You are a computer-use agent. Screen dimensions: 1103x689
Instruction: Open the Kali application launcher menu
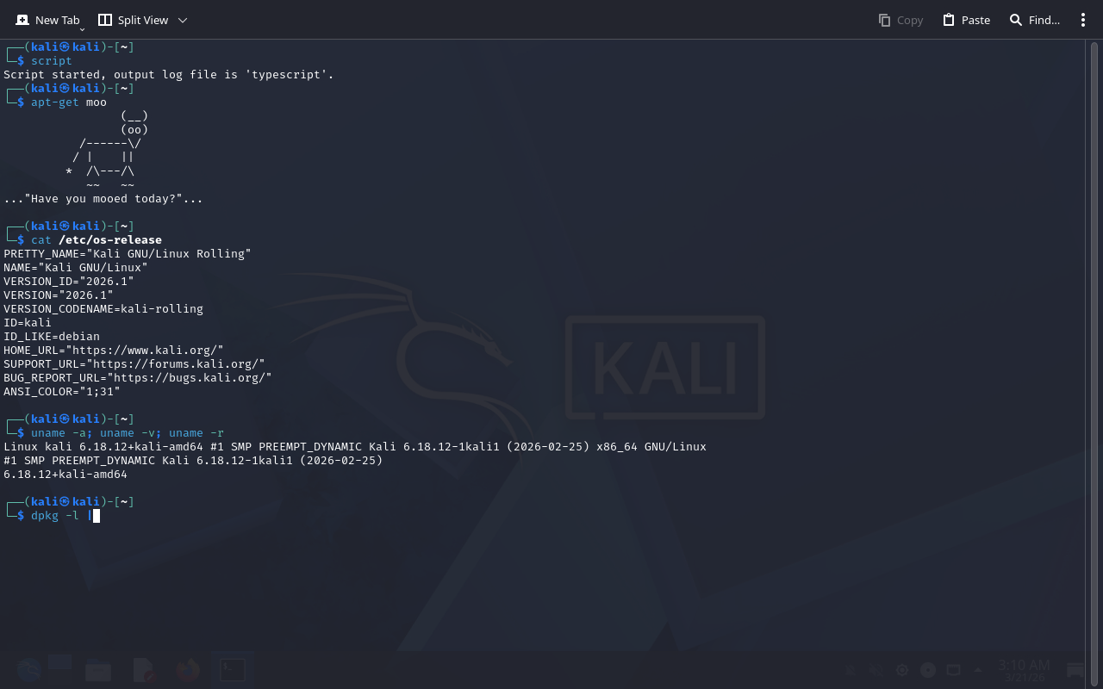(28, 670)
